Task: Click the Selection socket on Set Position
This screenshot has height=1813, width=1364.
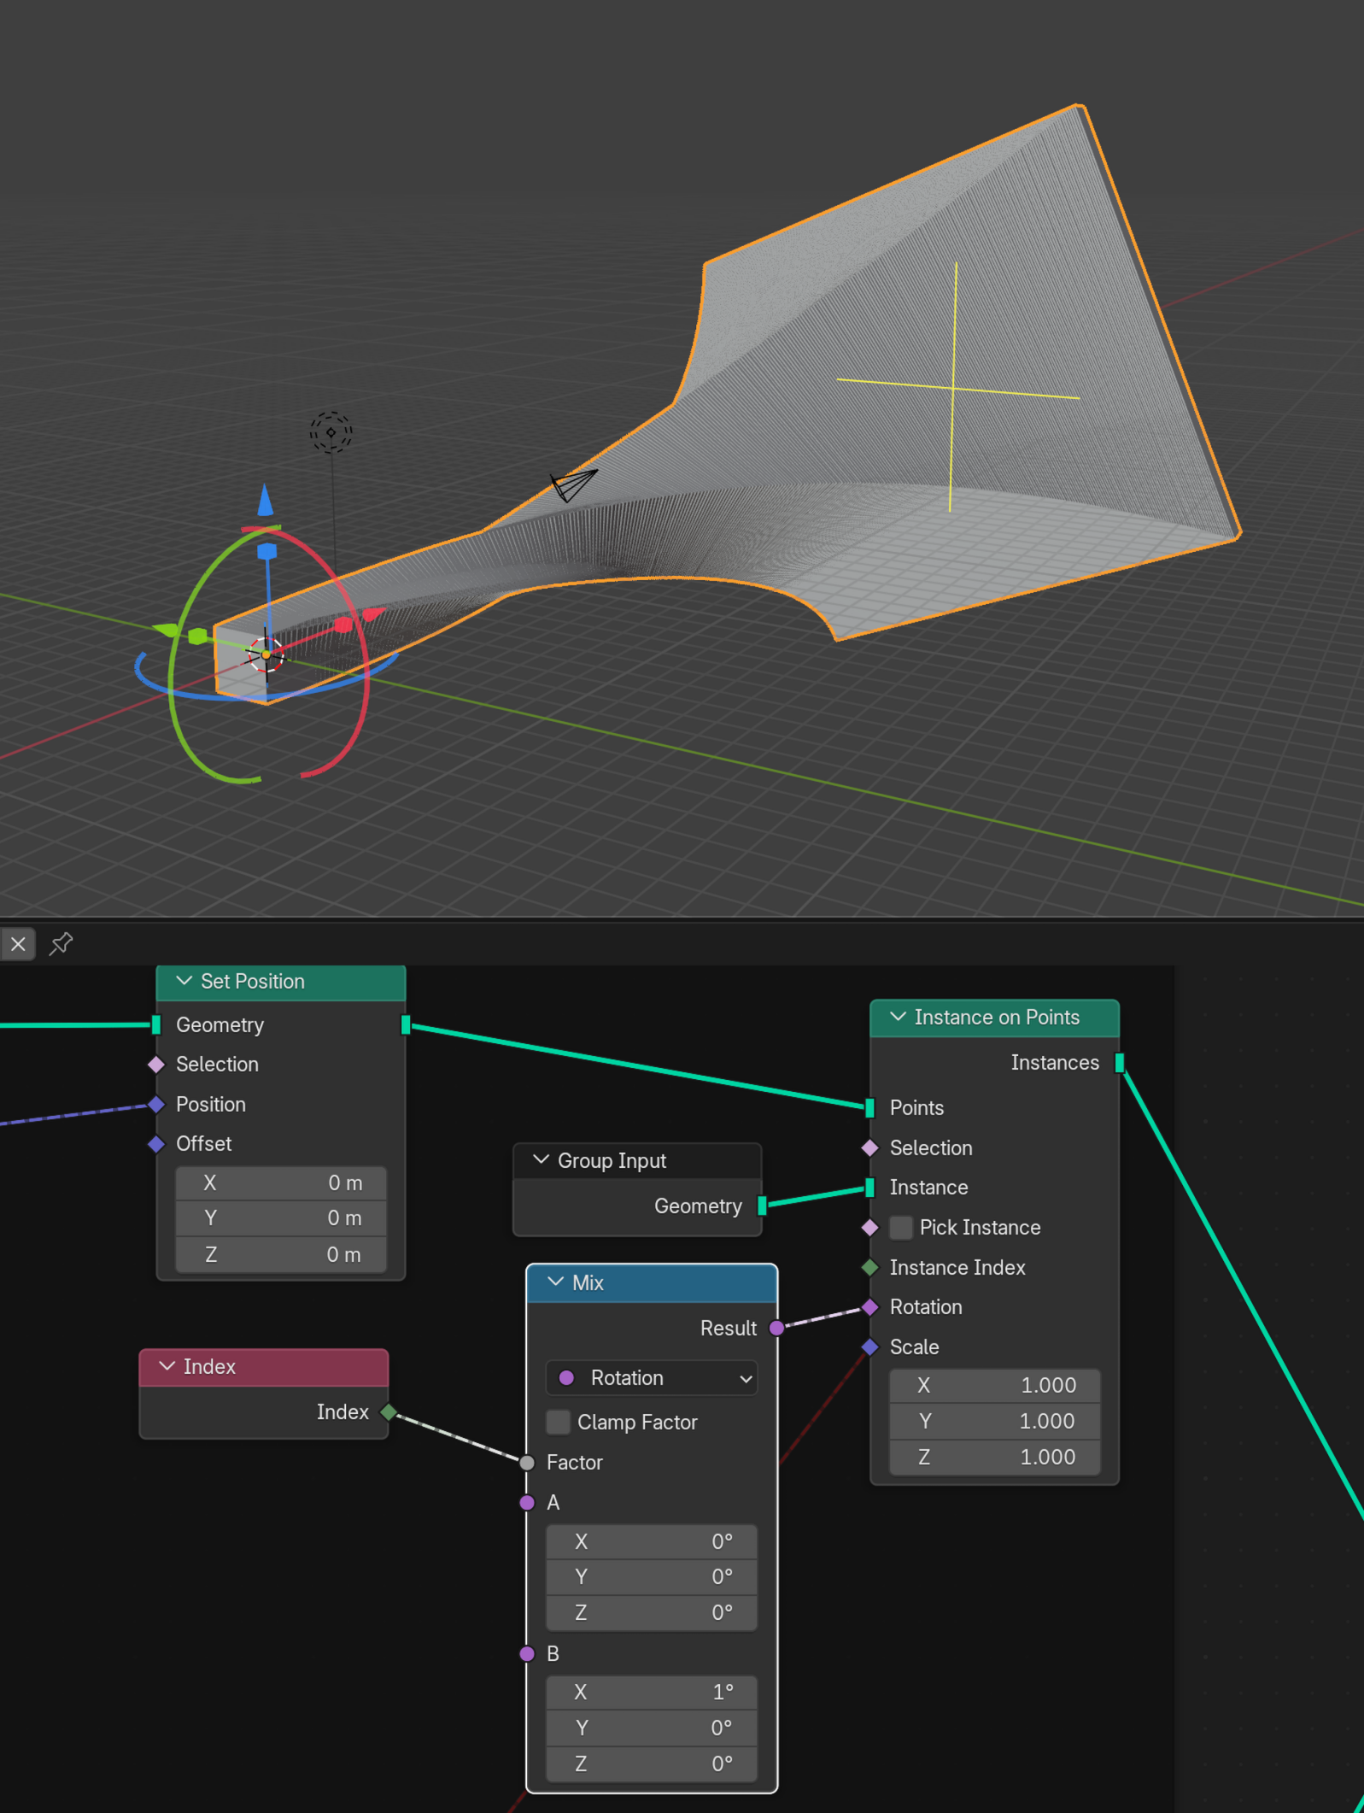Action: 156,1064
